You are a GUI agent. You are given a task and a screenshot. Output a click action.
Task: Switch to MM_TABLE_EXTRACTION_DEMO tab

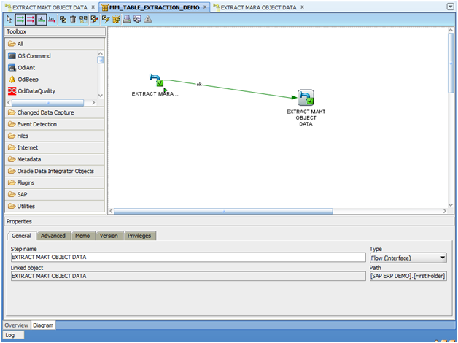154,7
